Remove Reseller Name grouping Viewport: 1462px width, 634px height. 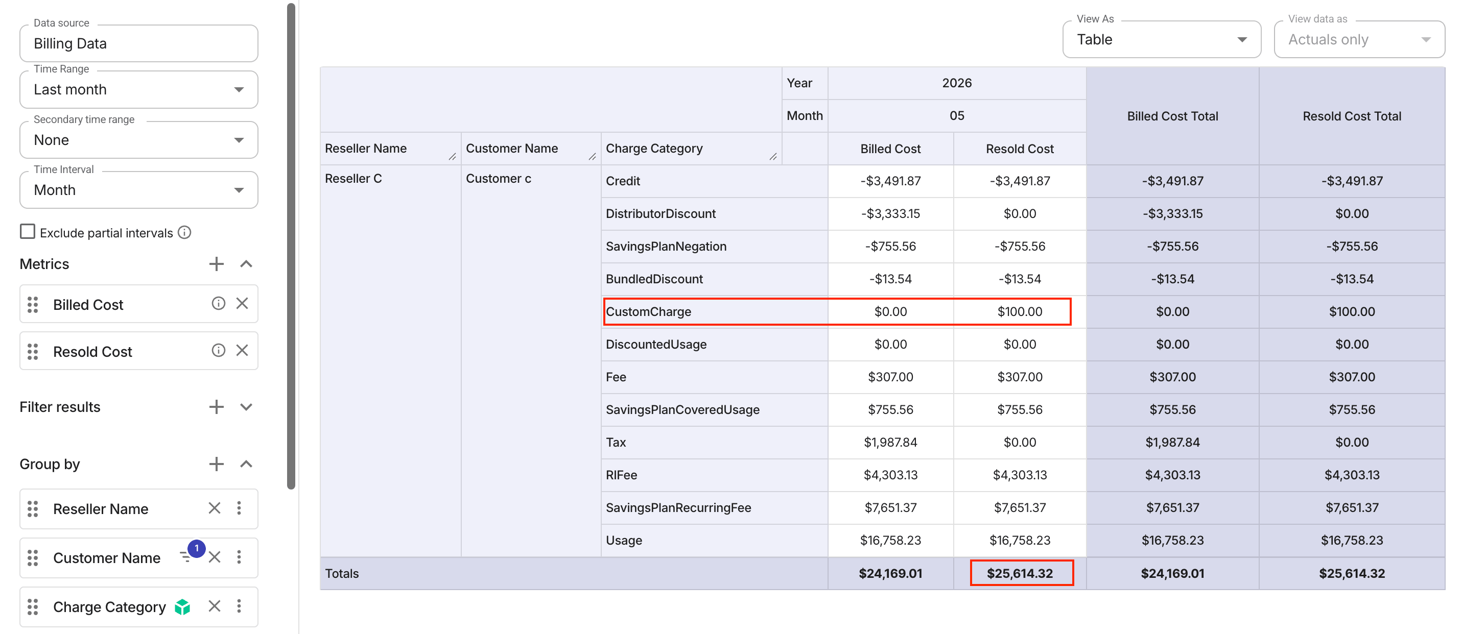point(215,508)
